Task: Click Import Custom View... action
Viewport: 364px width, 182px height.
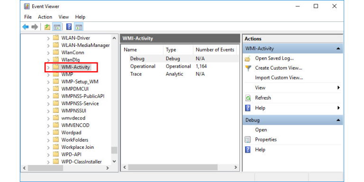Action: tap(279, 78)
